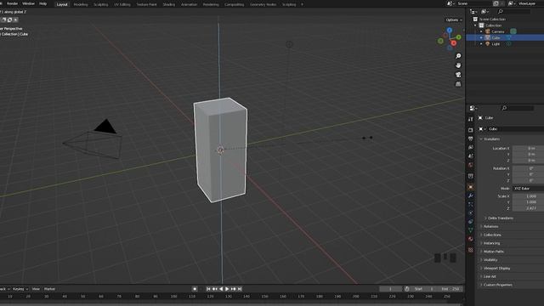This screenshot has width=544, height=306.
Task: Select Scene Collection in the outliner
Action: tap(492, 19)
